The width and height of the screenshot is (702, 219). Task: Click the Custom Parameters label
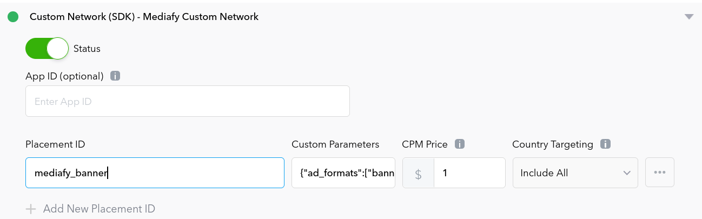tap(335, 144)
